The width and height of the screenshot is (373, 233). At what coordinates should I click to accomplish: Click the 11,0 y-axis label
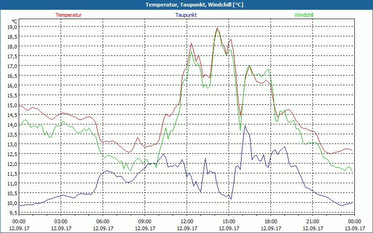point(12,183)
